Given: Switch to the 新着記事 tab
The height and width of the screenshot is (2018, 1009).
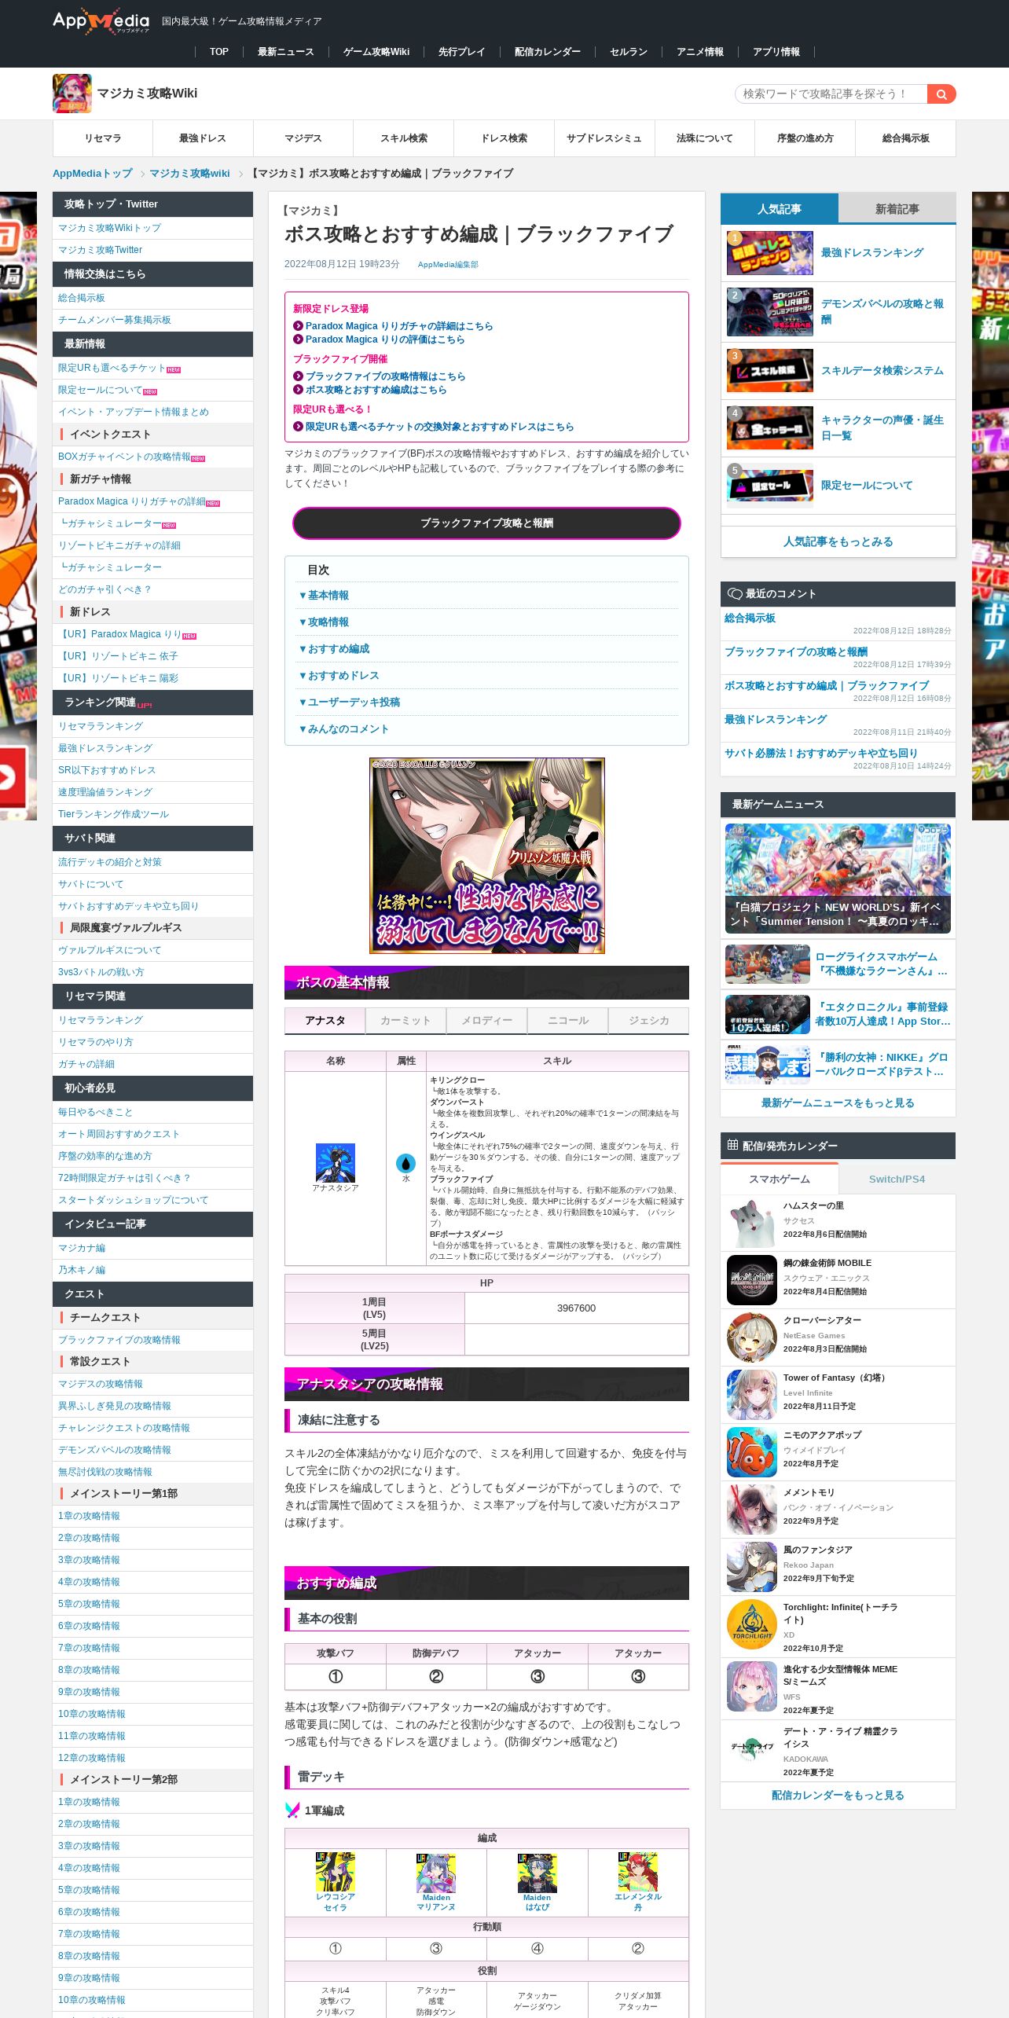Looking at the screenshot, I should coord(897,209).
